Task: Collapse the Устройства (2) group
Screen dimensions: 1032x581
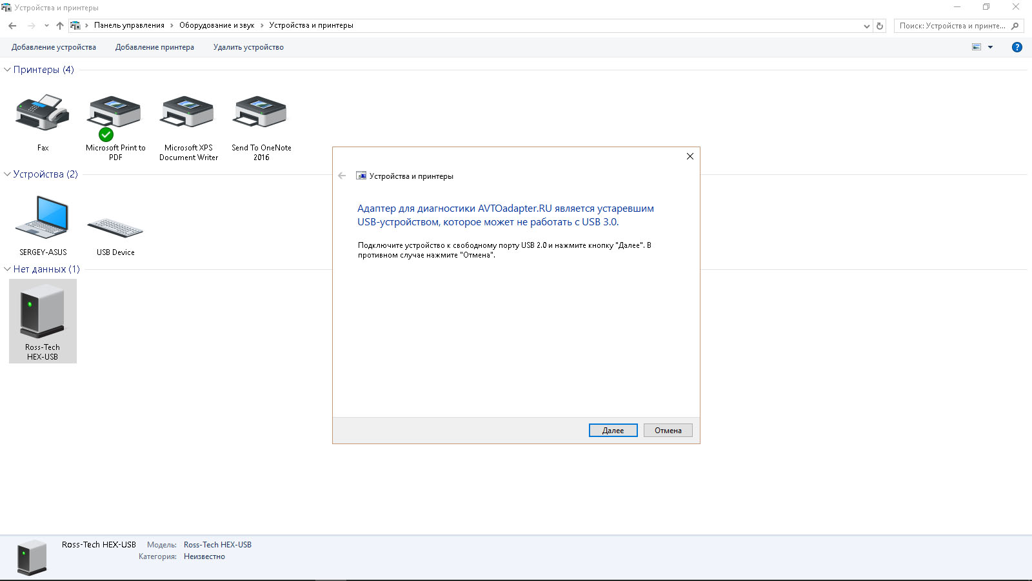Action: tap(8, 174)
